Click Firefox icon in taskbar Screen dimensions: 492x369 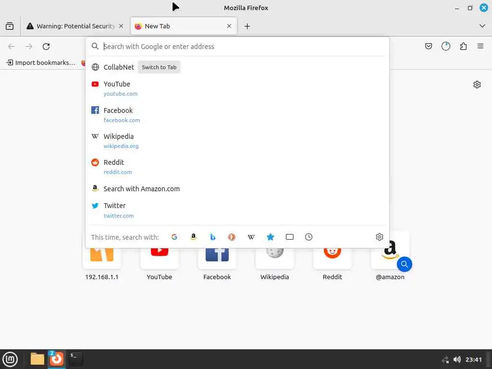coord(57,359)
